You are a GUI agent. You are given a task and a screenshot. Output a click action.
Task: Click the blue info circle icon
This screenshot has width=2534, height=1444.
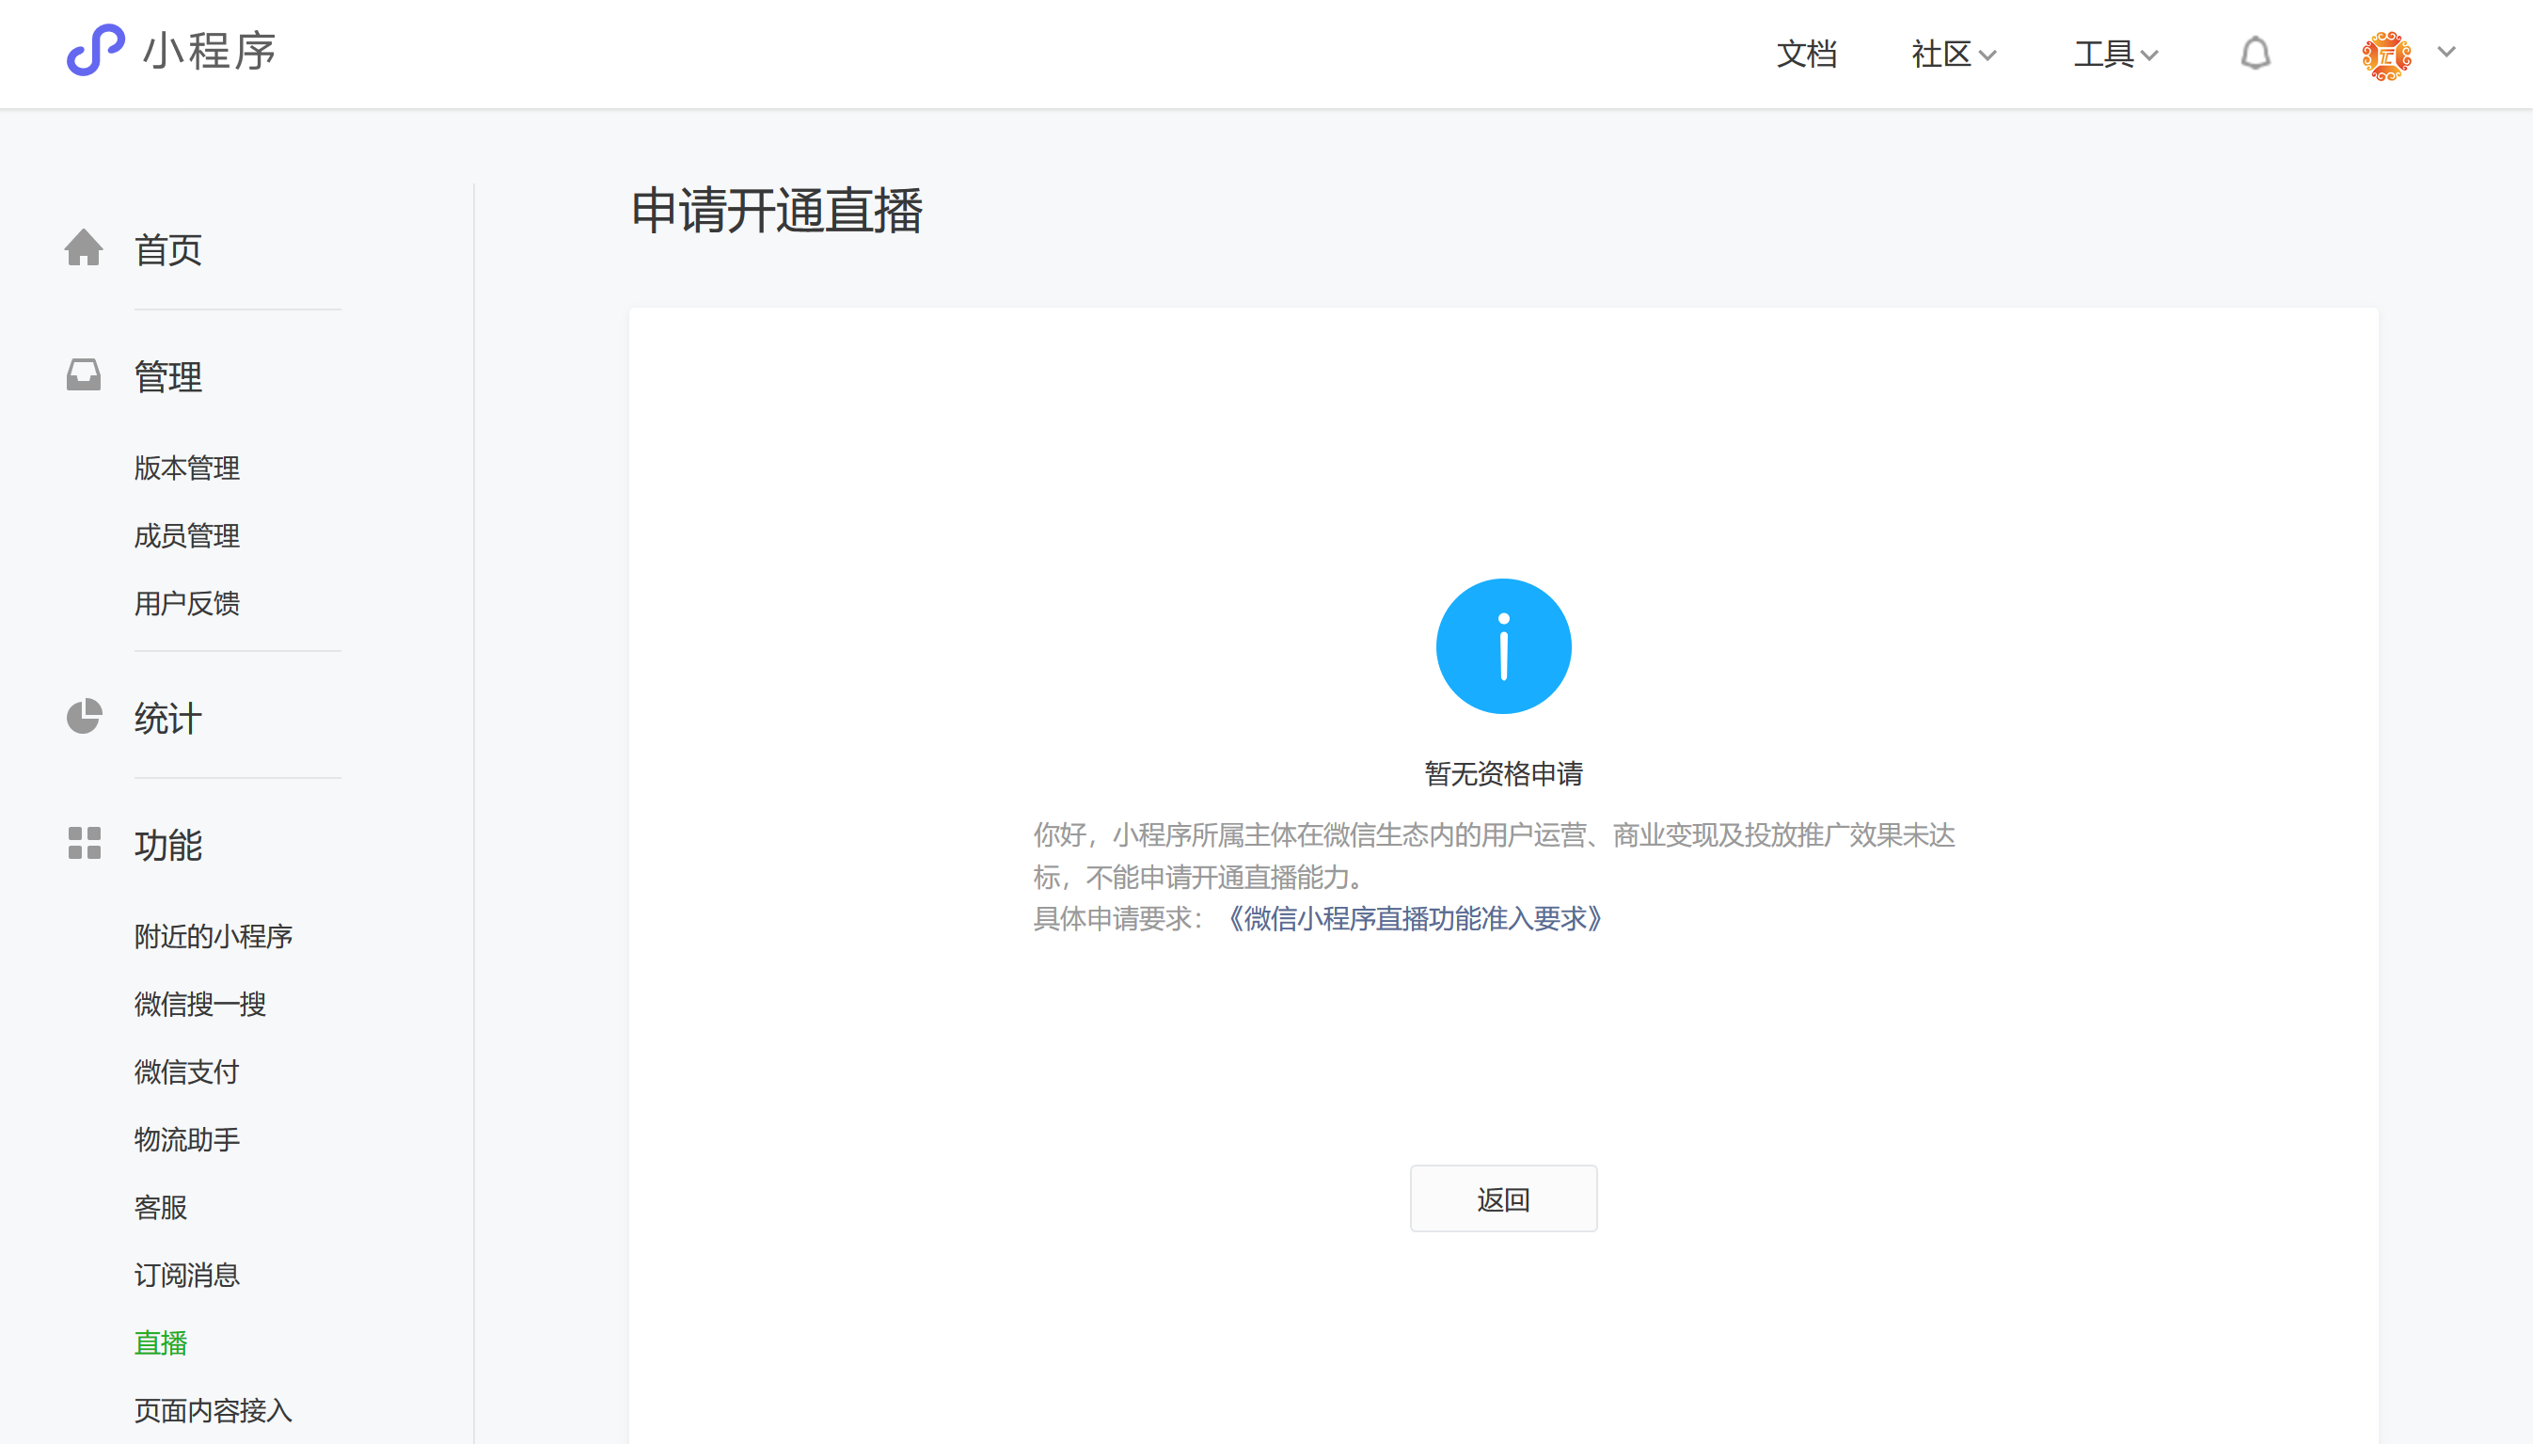[1503, 646]
